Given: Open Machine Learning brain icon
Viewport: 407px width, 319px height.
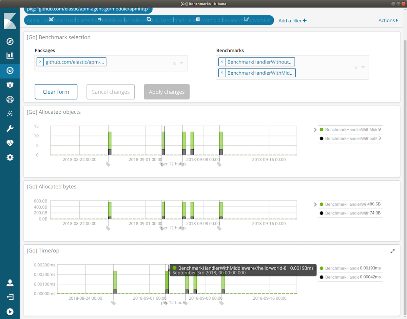Looking at the screenshot, I should click(x=10, y=99).
